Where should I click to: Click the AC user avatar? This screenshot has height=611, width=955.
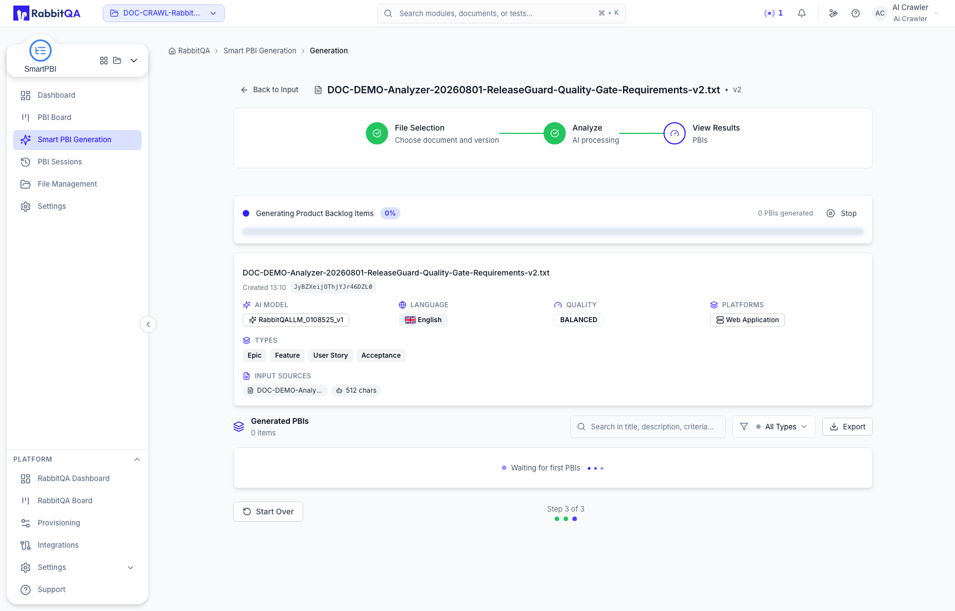[880, 13]
